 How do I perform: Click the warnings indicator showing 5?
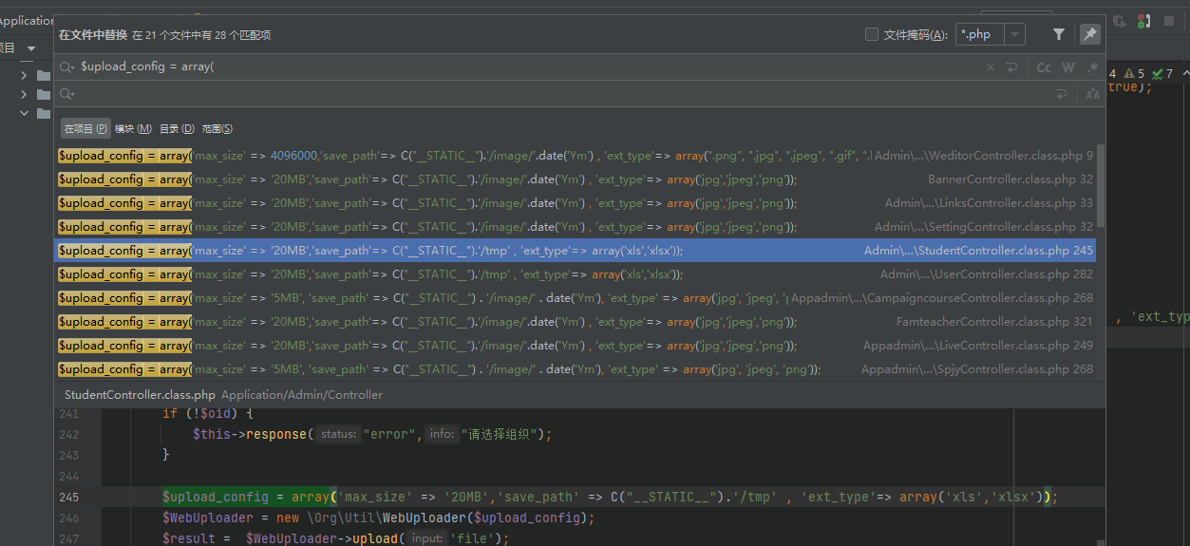[x=1134, y=73]
